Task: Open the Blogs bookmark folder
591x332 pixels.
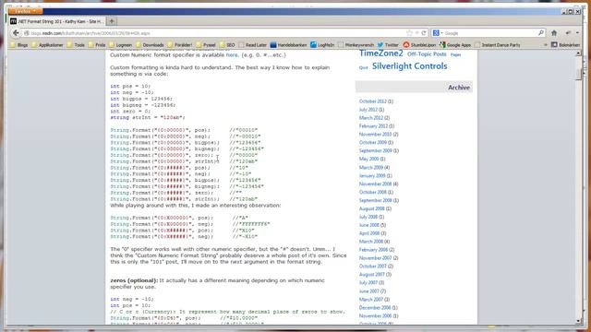Action: (x=19, y=45)
